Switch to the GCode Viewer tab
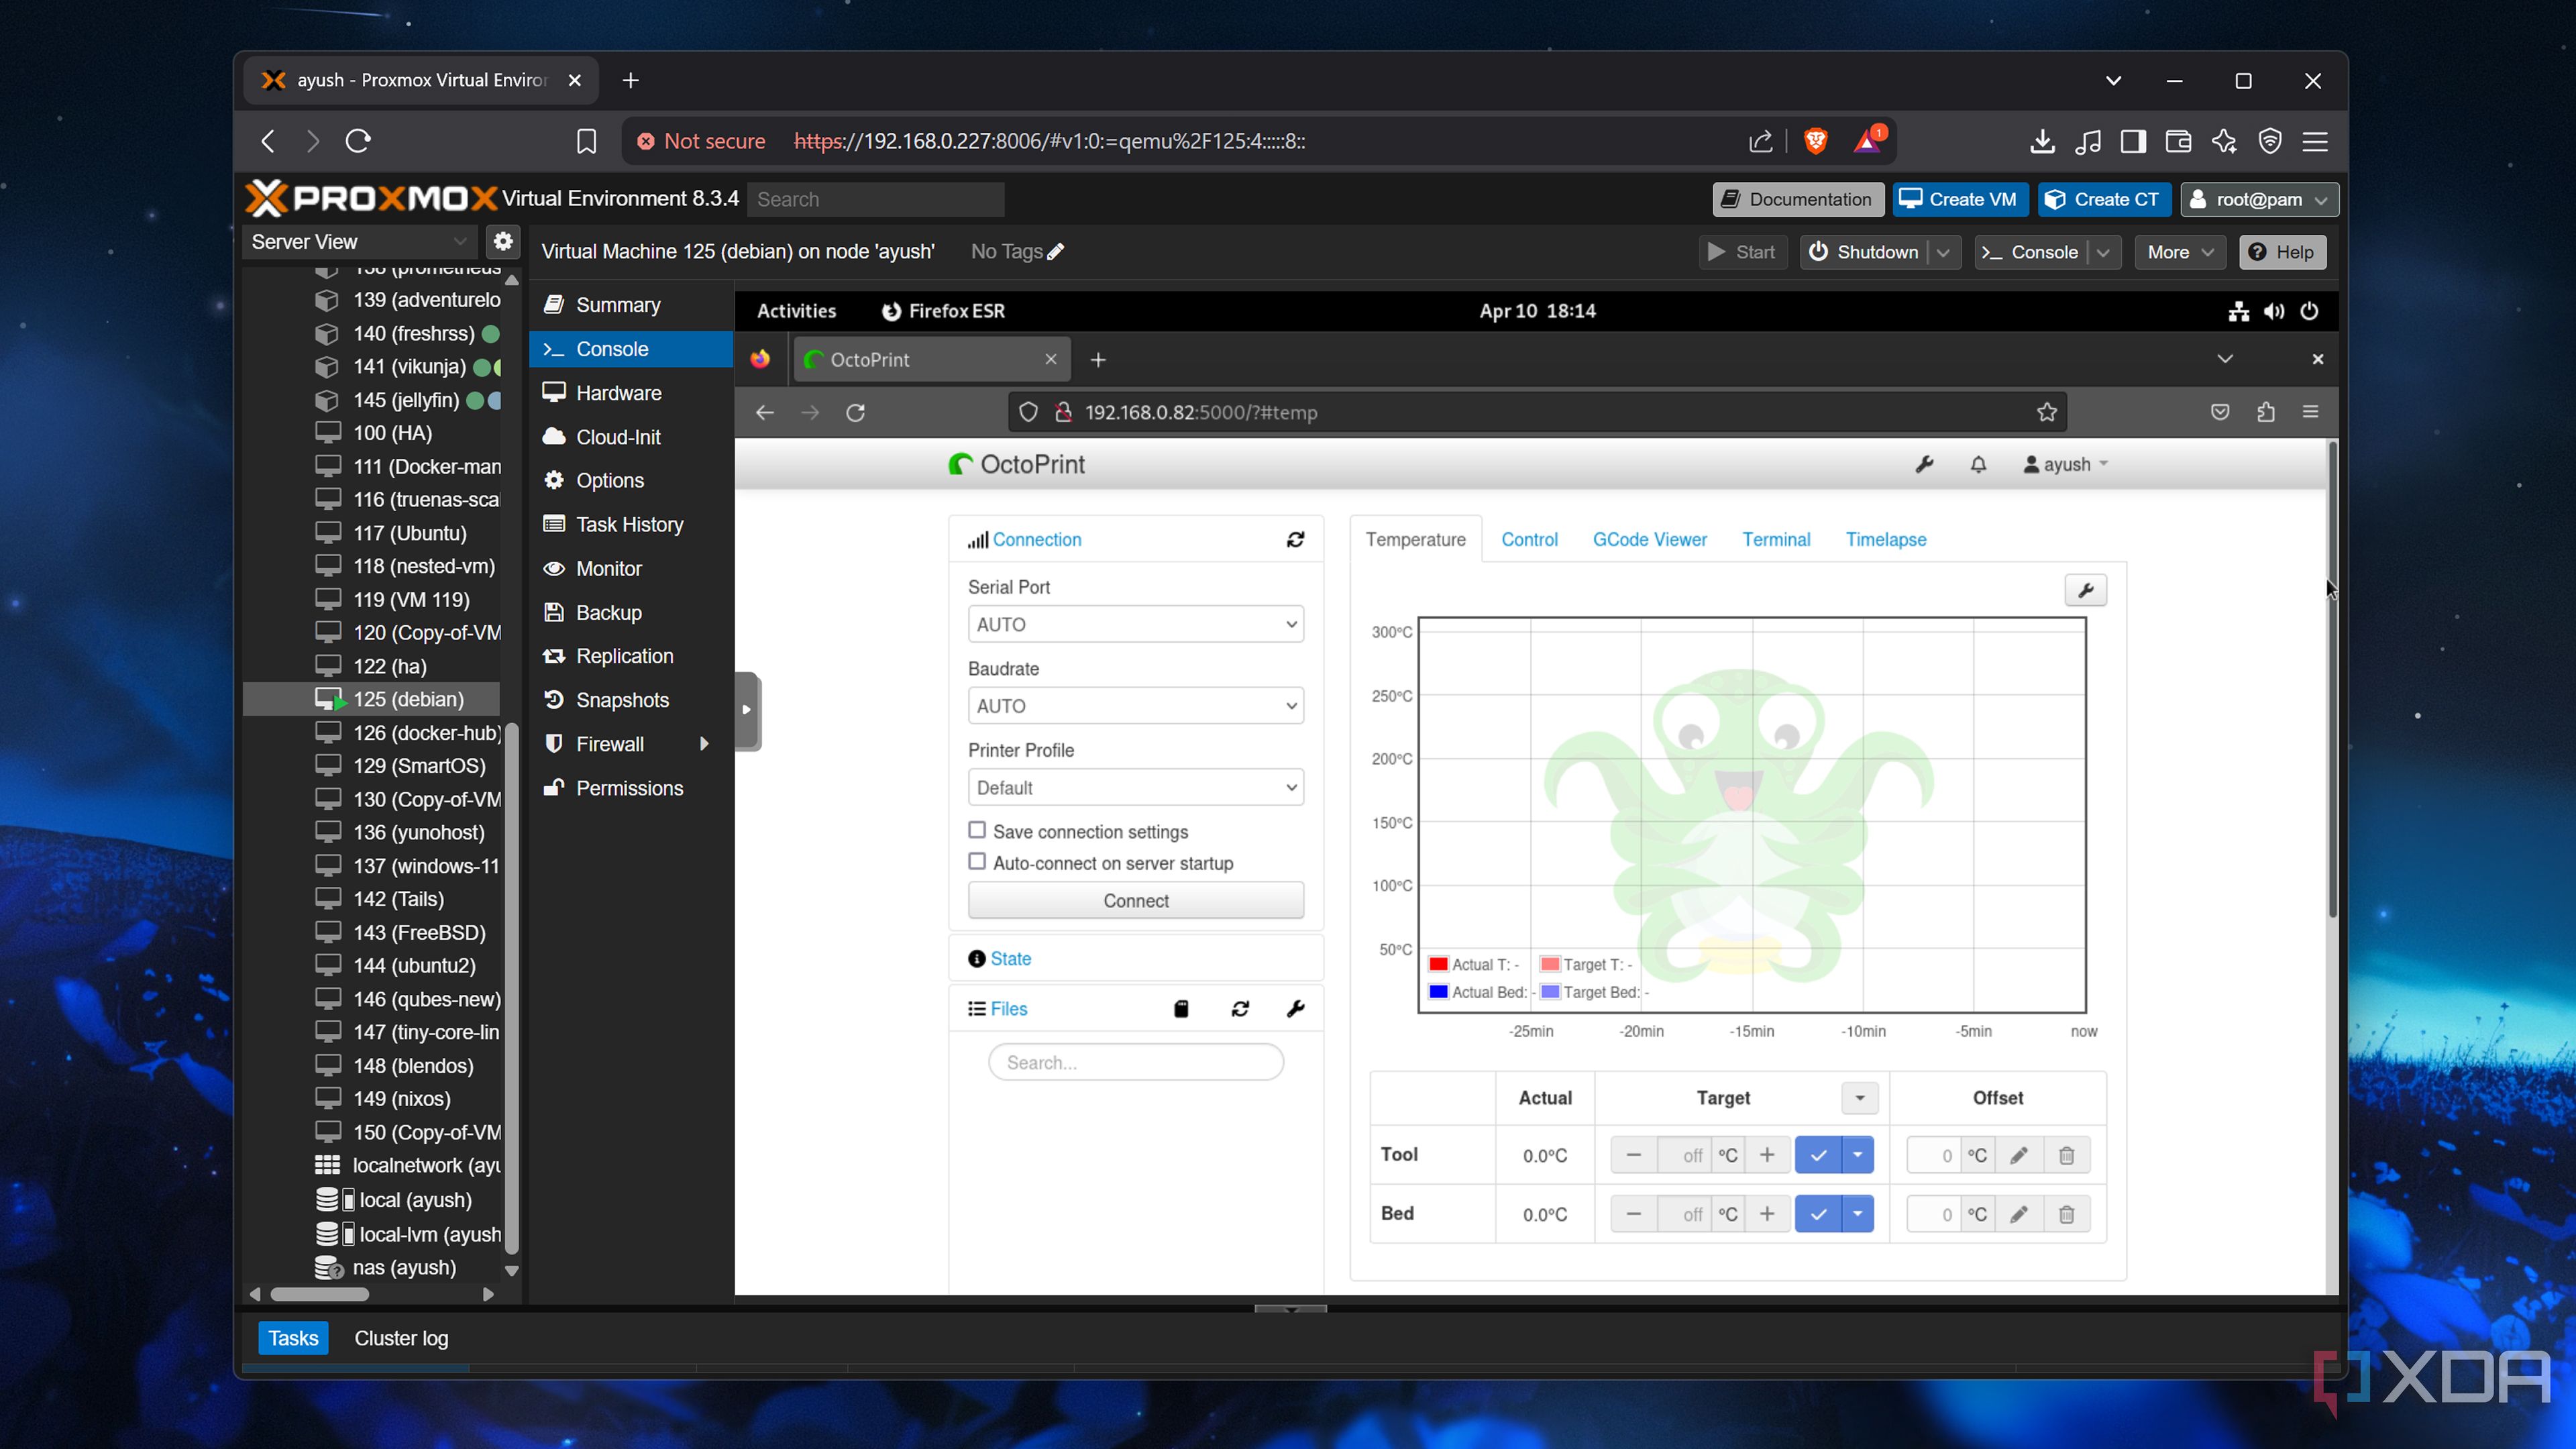Image resolution: width=2576 pixels, height=1449 pixels. point(1650,539)
